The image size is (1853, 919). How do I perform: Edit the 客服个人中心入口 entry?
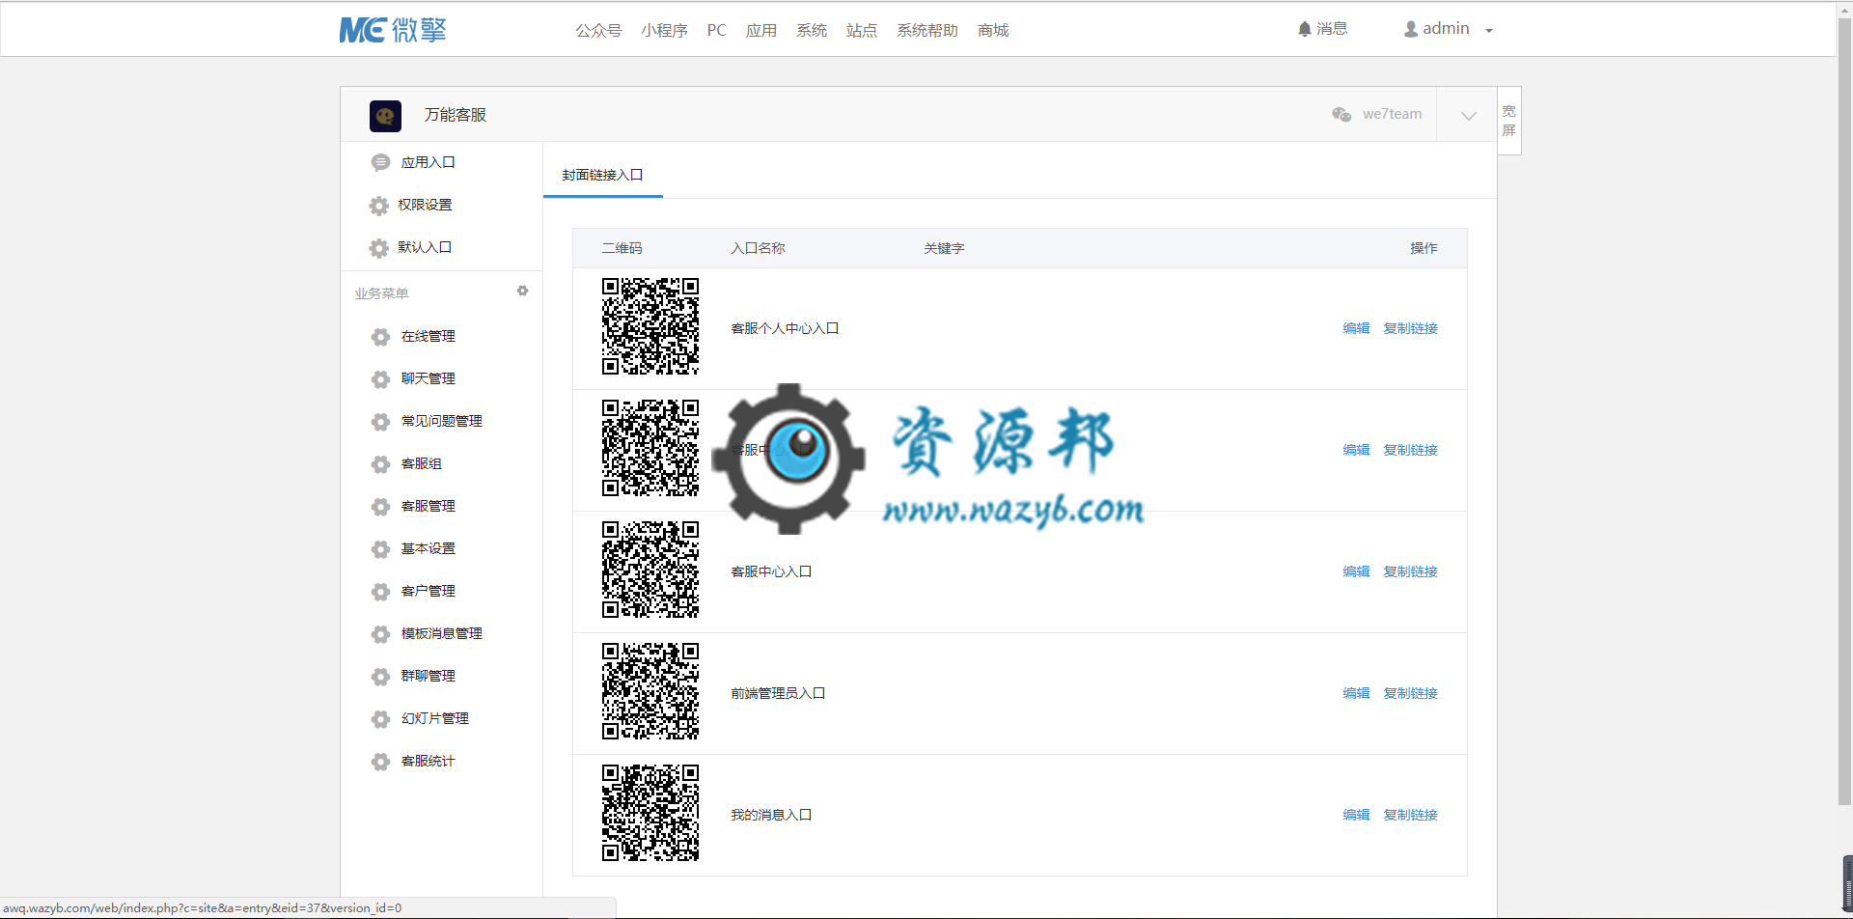pyautogui.click(x=1356, y=328)
